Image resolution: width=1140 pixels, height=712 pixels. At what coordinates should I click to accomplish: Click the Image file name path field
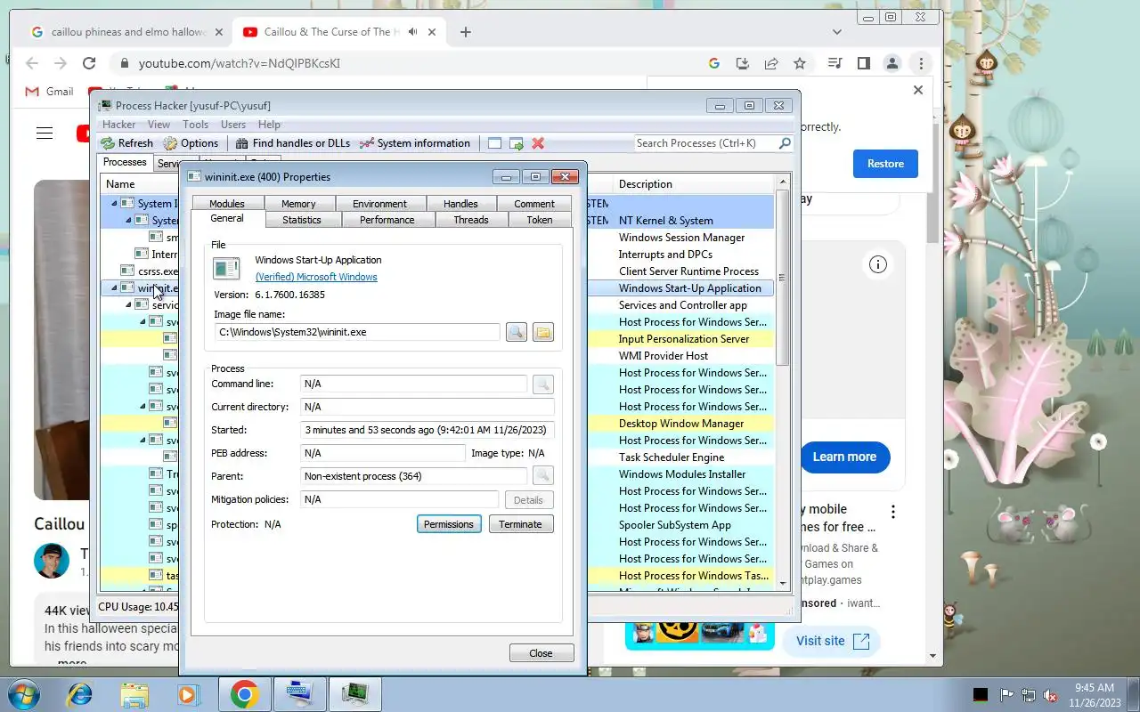tap(357, 332)
